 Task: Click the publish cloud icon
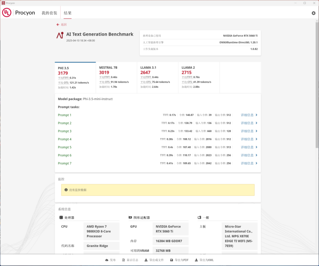pyautogui.click(x=107, y=260)
